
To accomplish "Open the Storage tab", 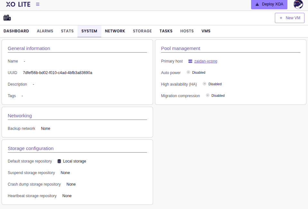I will pyautogui.click(x=142, y=31).
